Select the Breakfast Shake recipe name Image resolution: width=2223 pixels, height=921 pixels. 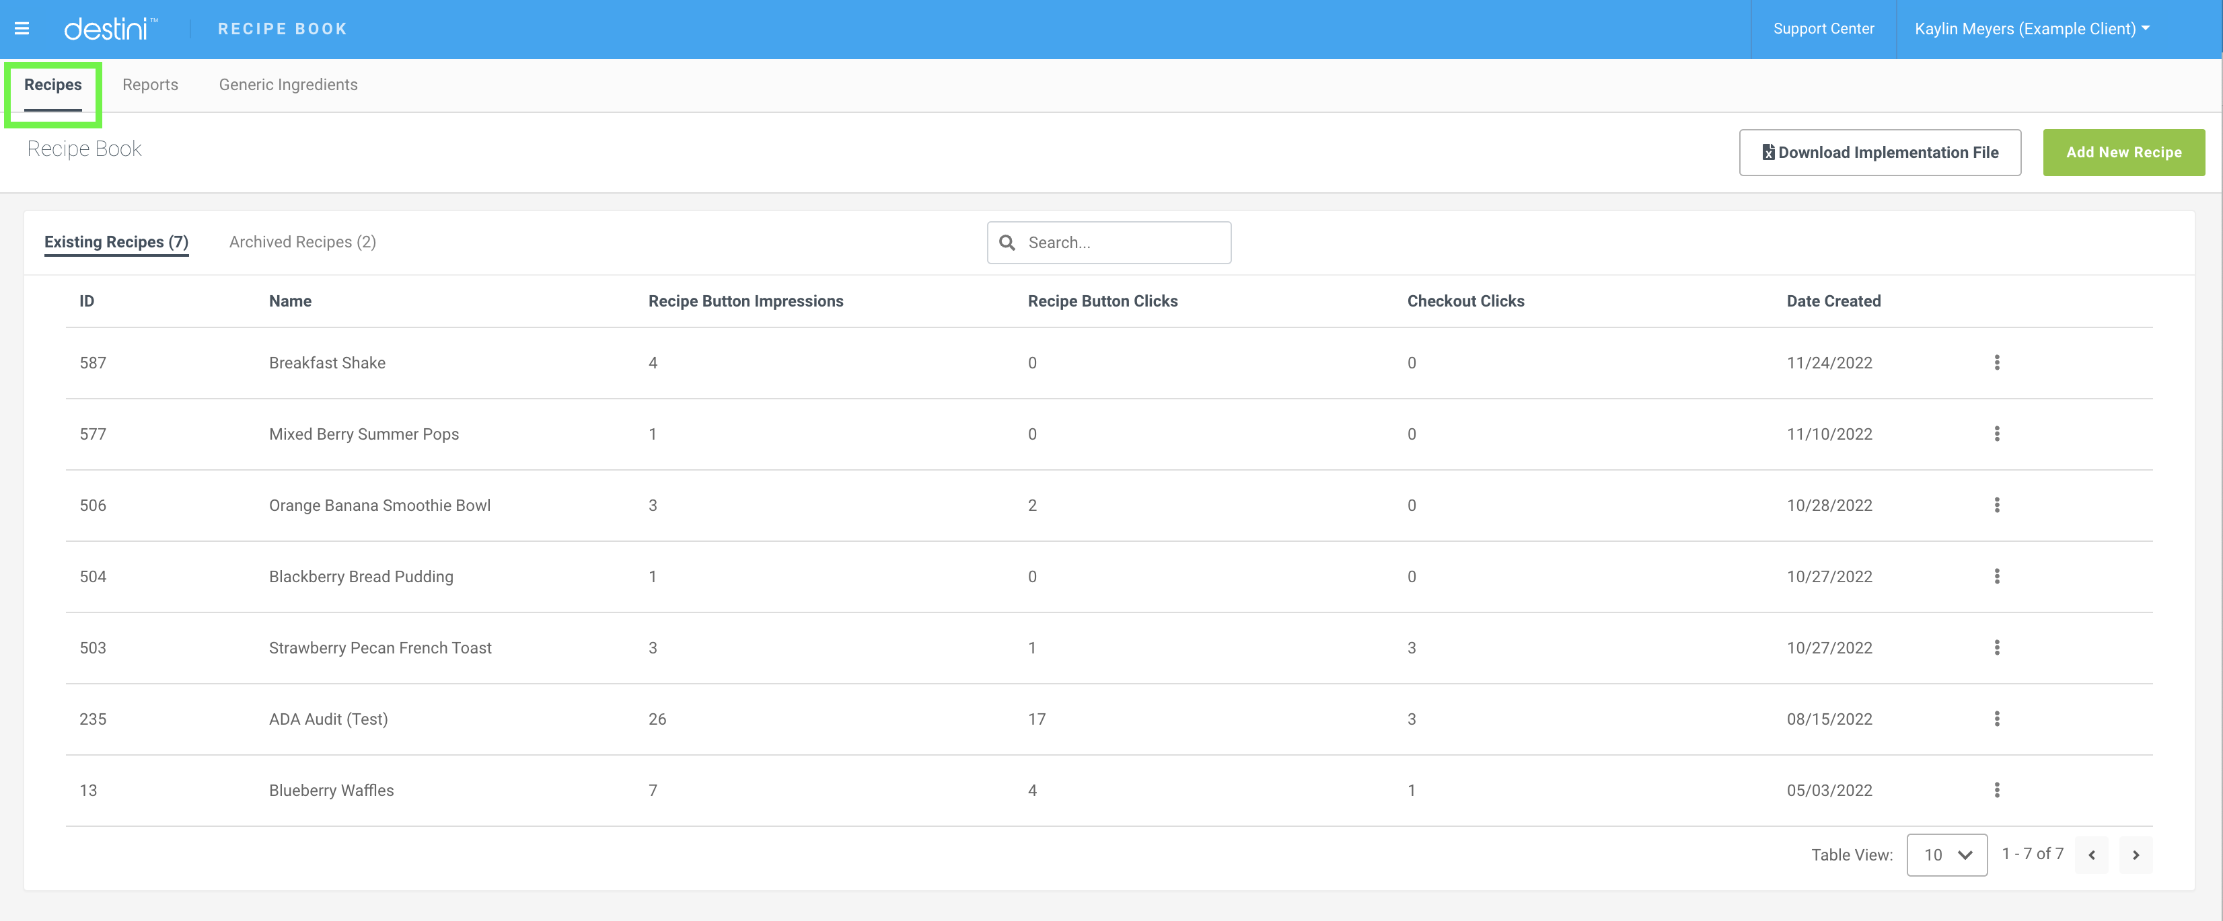click(x=327, y=363)
